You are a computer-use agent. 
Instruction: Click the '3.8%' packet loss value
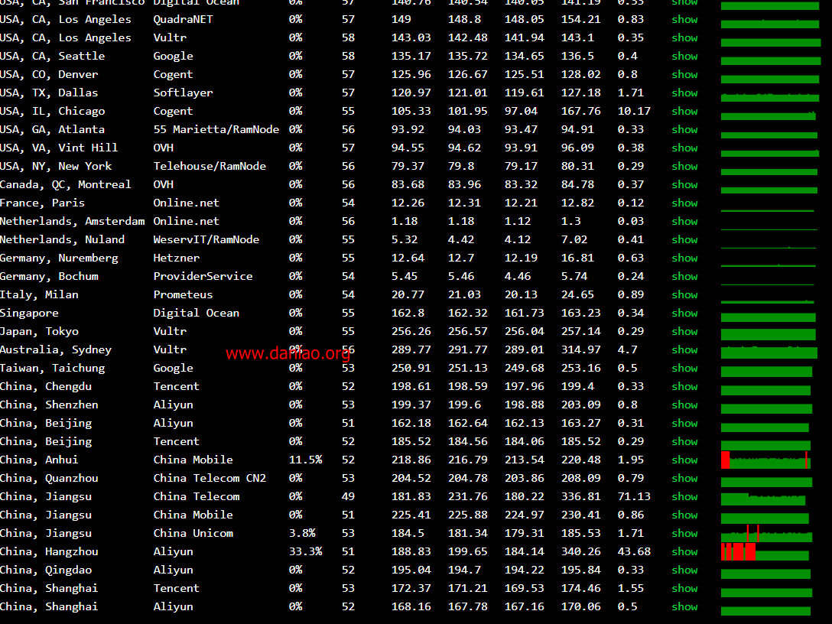click(x=303, y=533)
